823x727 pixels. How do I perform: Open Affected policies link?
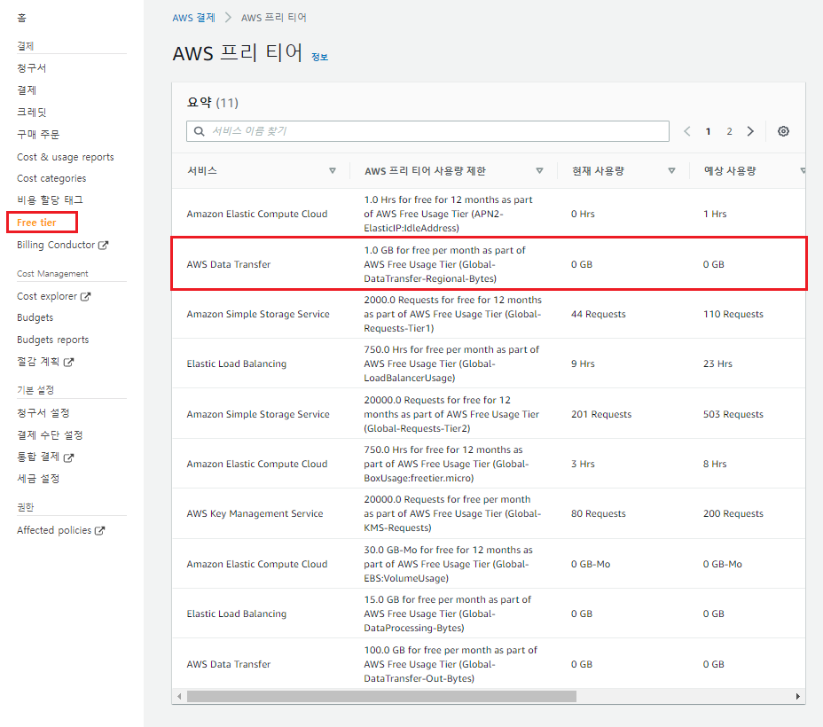(x=54, y=530)
